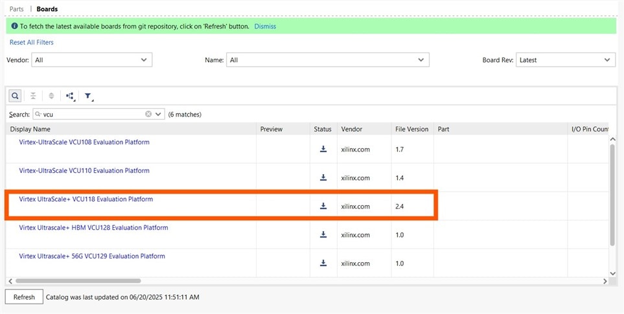Open the funnel filter icon menu
Viewport: 624px width, 314px height.
[x=89, y=96]
